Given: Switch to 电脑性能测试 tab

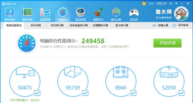Looking at the screenshot, I should click(x=14, y=25).
